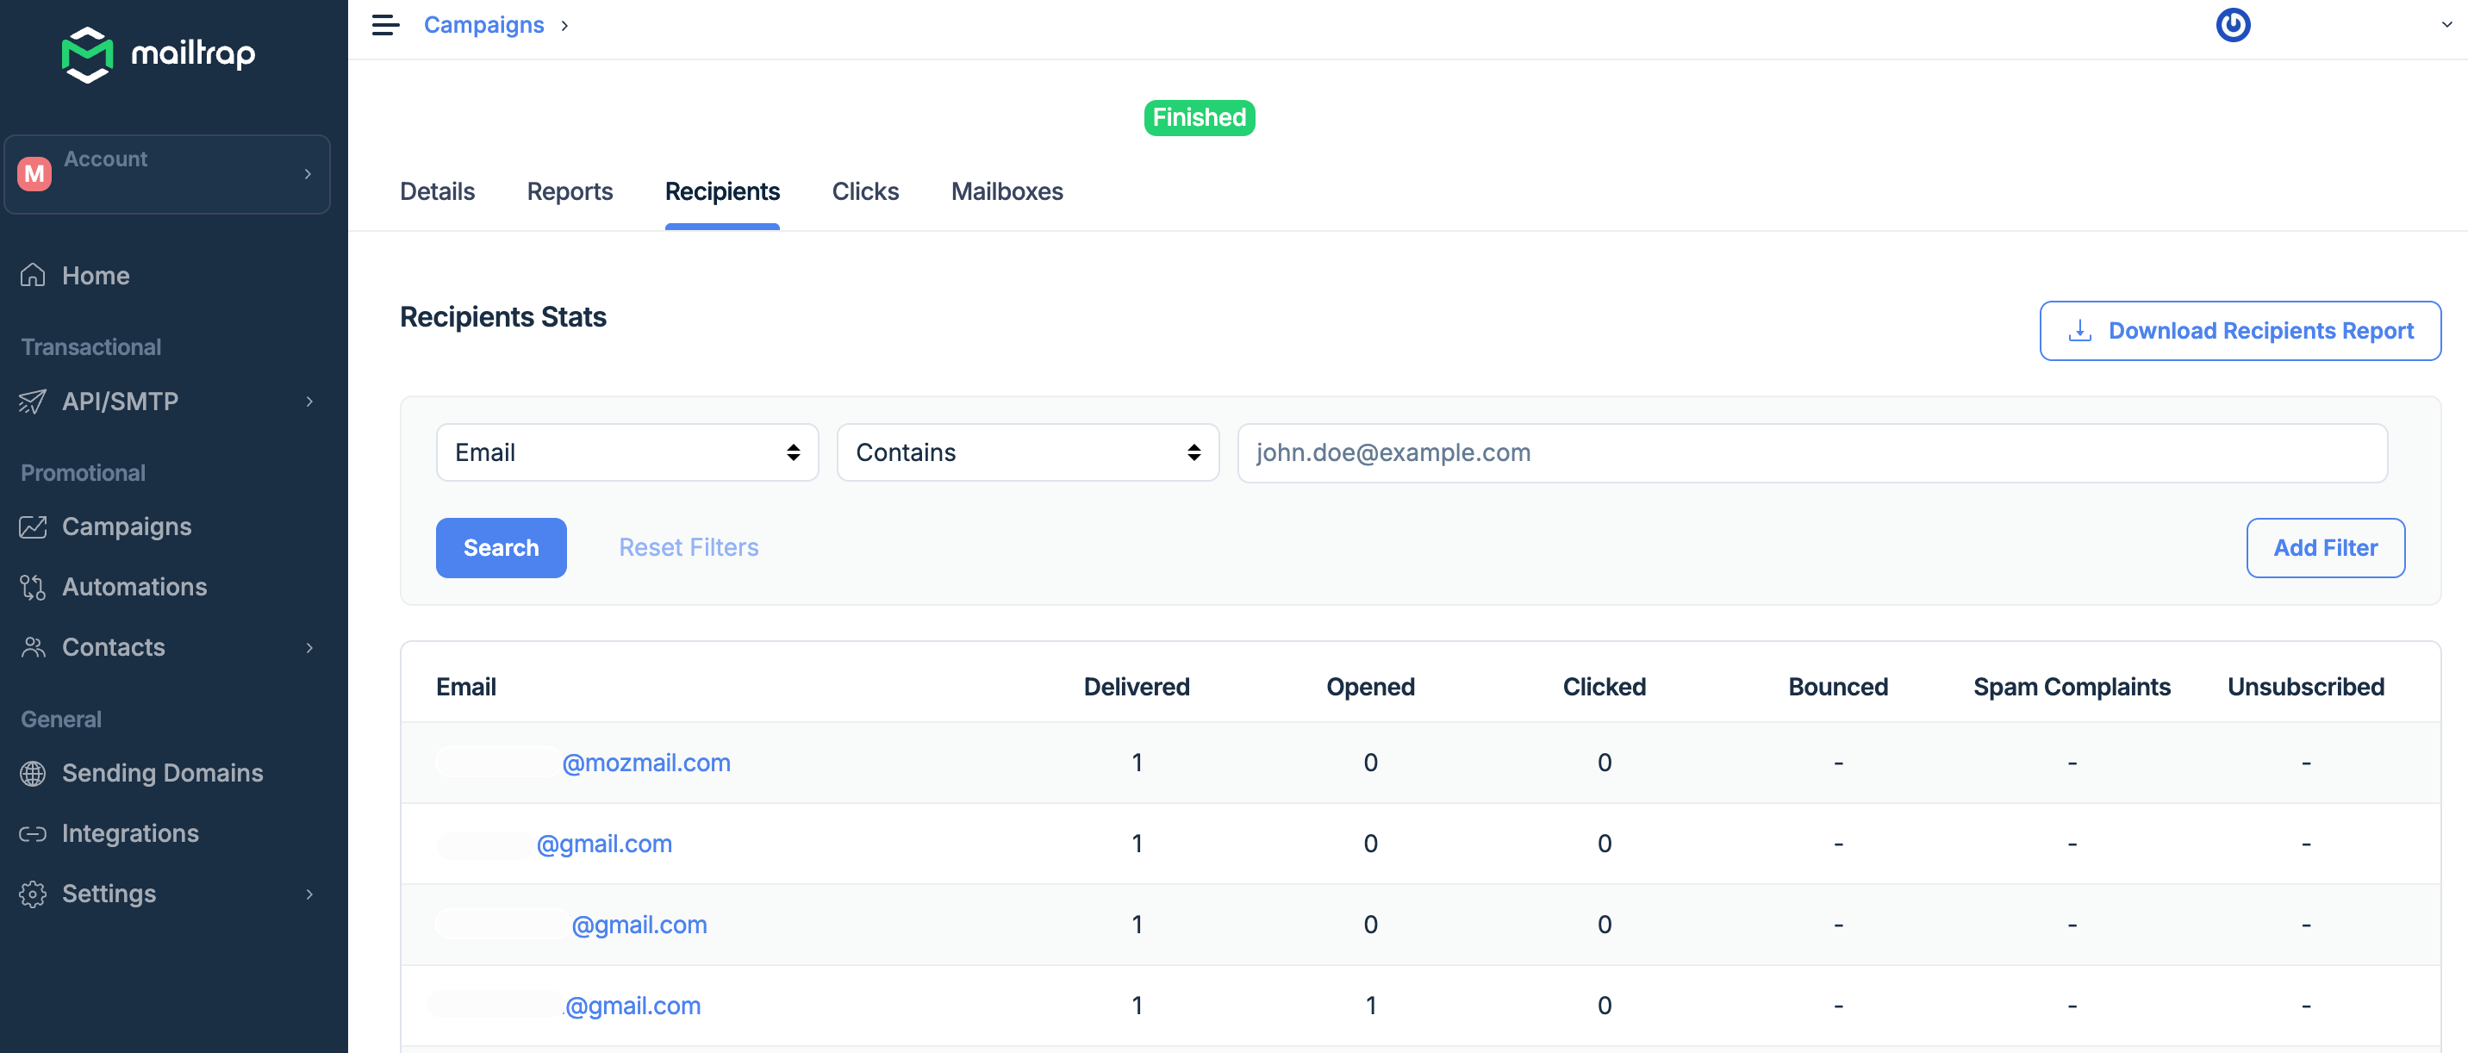Open the Contains condition dropdown
Screen dimensions: 2468x1053
point(1027,452)
